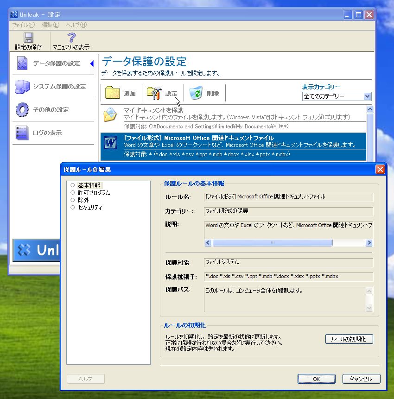The height and width of the screenshot is (399, 394).
Task: Click データ保護の設定 sidebar label
Action: tap(57, 63)
